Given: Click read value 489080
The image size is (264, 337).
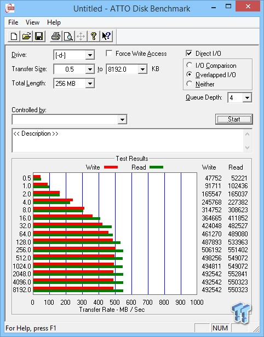Looking at the screenshot, I should coord(238,234).
